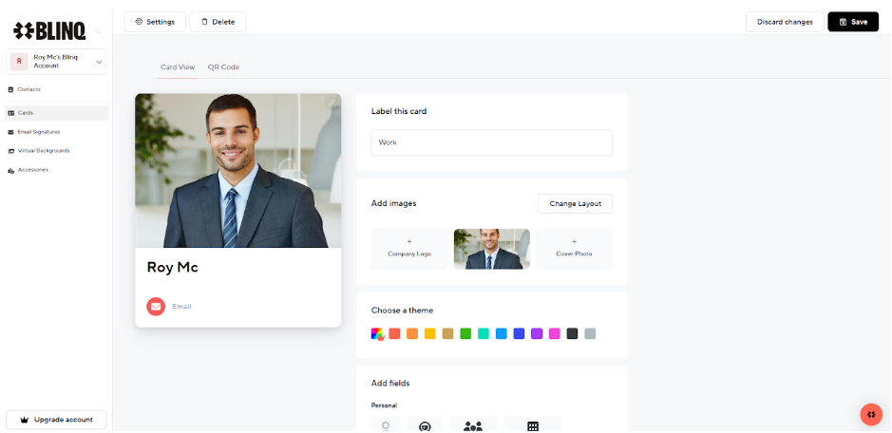
Task: Select the orange theme color
Action: click(412, 333)
